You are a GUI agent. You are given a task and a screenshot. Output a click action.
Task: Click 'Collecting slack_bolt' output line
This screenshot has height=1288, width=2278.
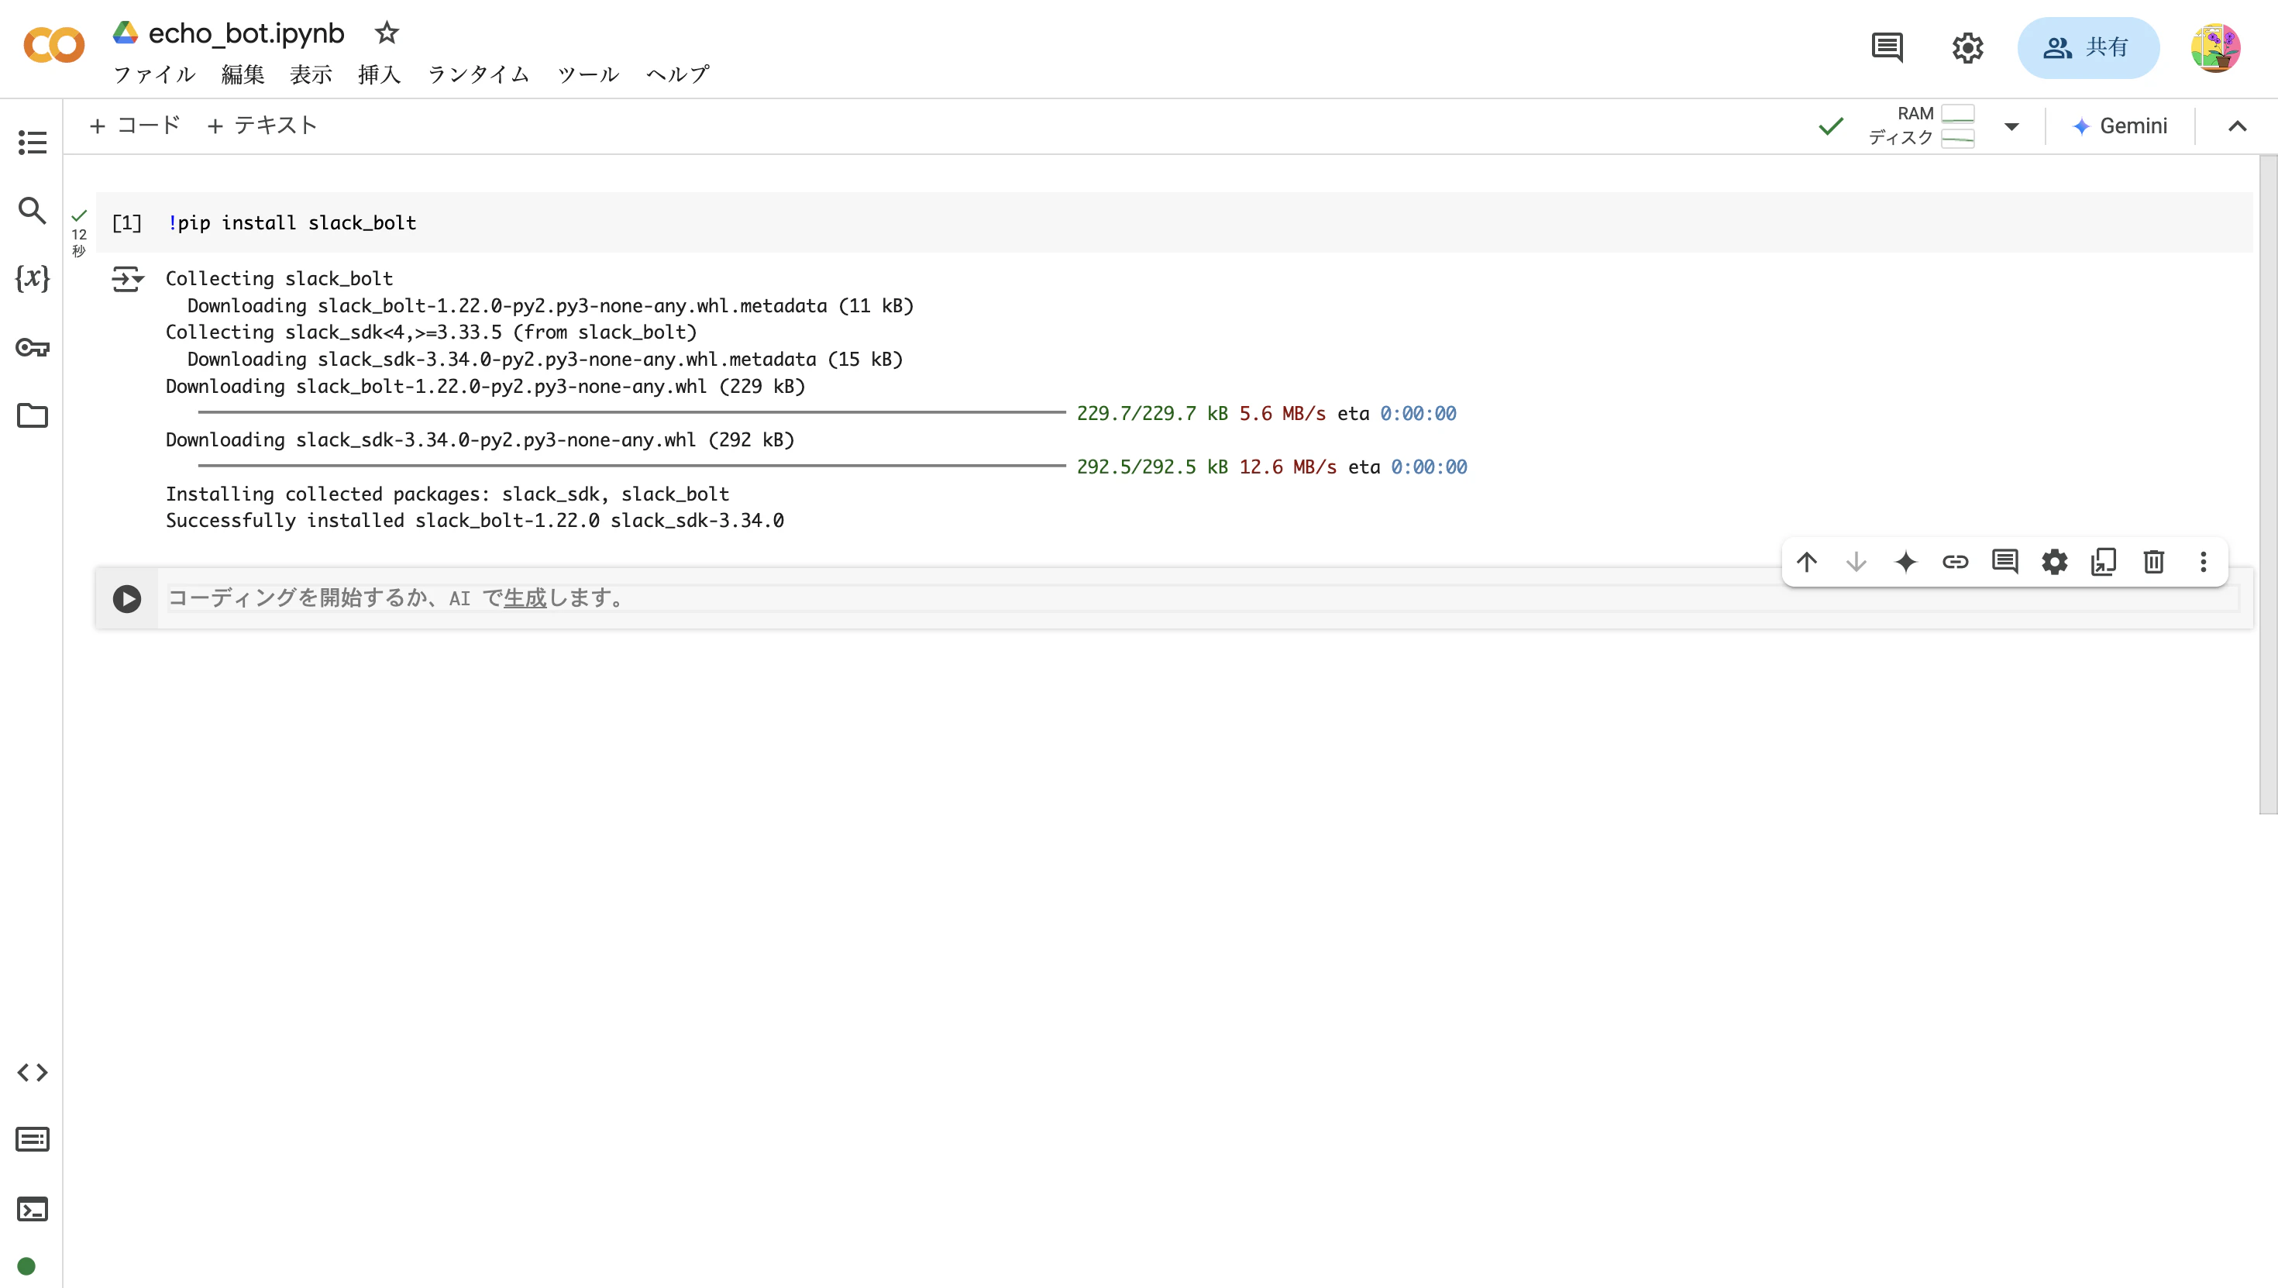point(280,280)
